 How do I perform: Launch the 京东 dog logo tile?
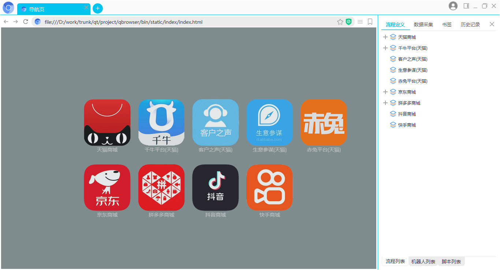pos(107,188)
